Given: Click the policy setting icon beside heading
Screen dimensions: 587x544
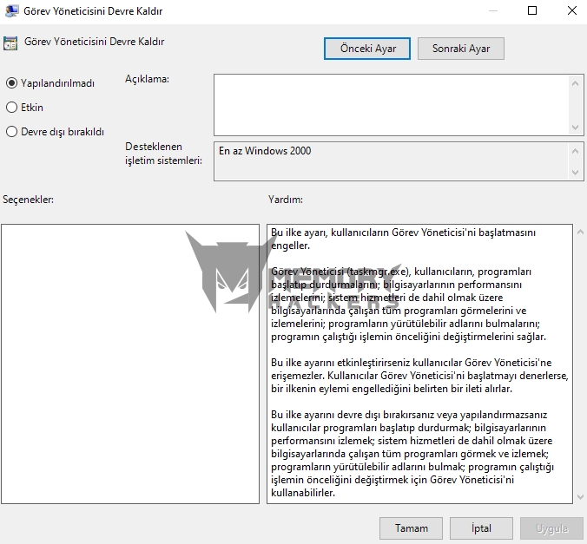Looking at the screenshot, I should [x=10, y=43].
